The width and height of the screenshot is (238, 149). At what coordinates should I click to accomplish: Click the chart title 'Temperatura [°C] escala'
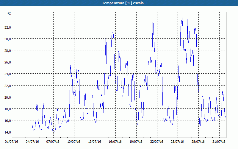(123, 3)
